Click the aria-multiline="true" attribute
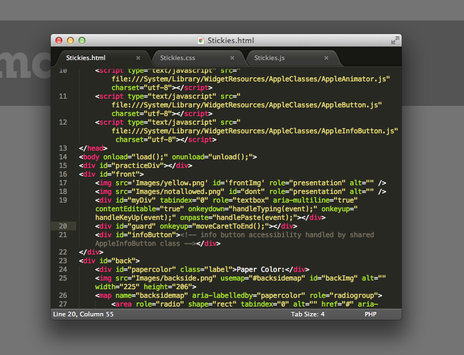 (x=315, y=200)
